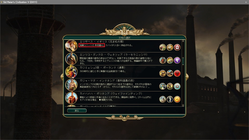
Task: Click Venice's Great Galleass ship icon
Action: click(x=170, y=60)
